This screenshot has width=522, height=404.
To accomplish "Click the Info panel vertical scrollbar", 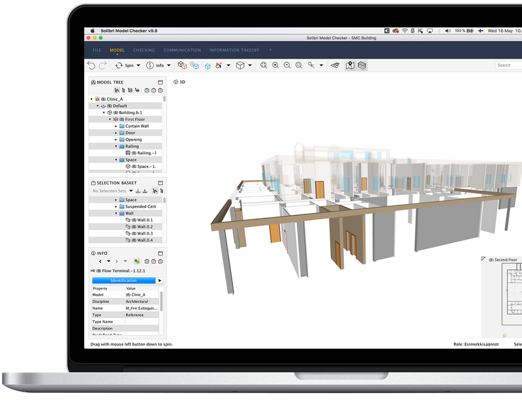I will (x=161, y=300).
